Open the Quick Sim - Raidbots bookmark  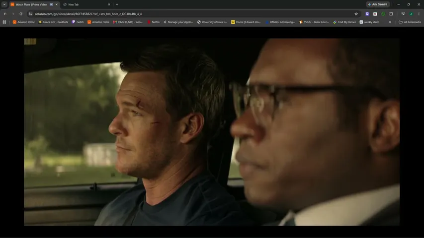coord(53,22)
